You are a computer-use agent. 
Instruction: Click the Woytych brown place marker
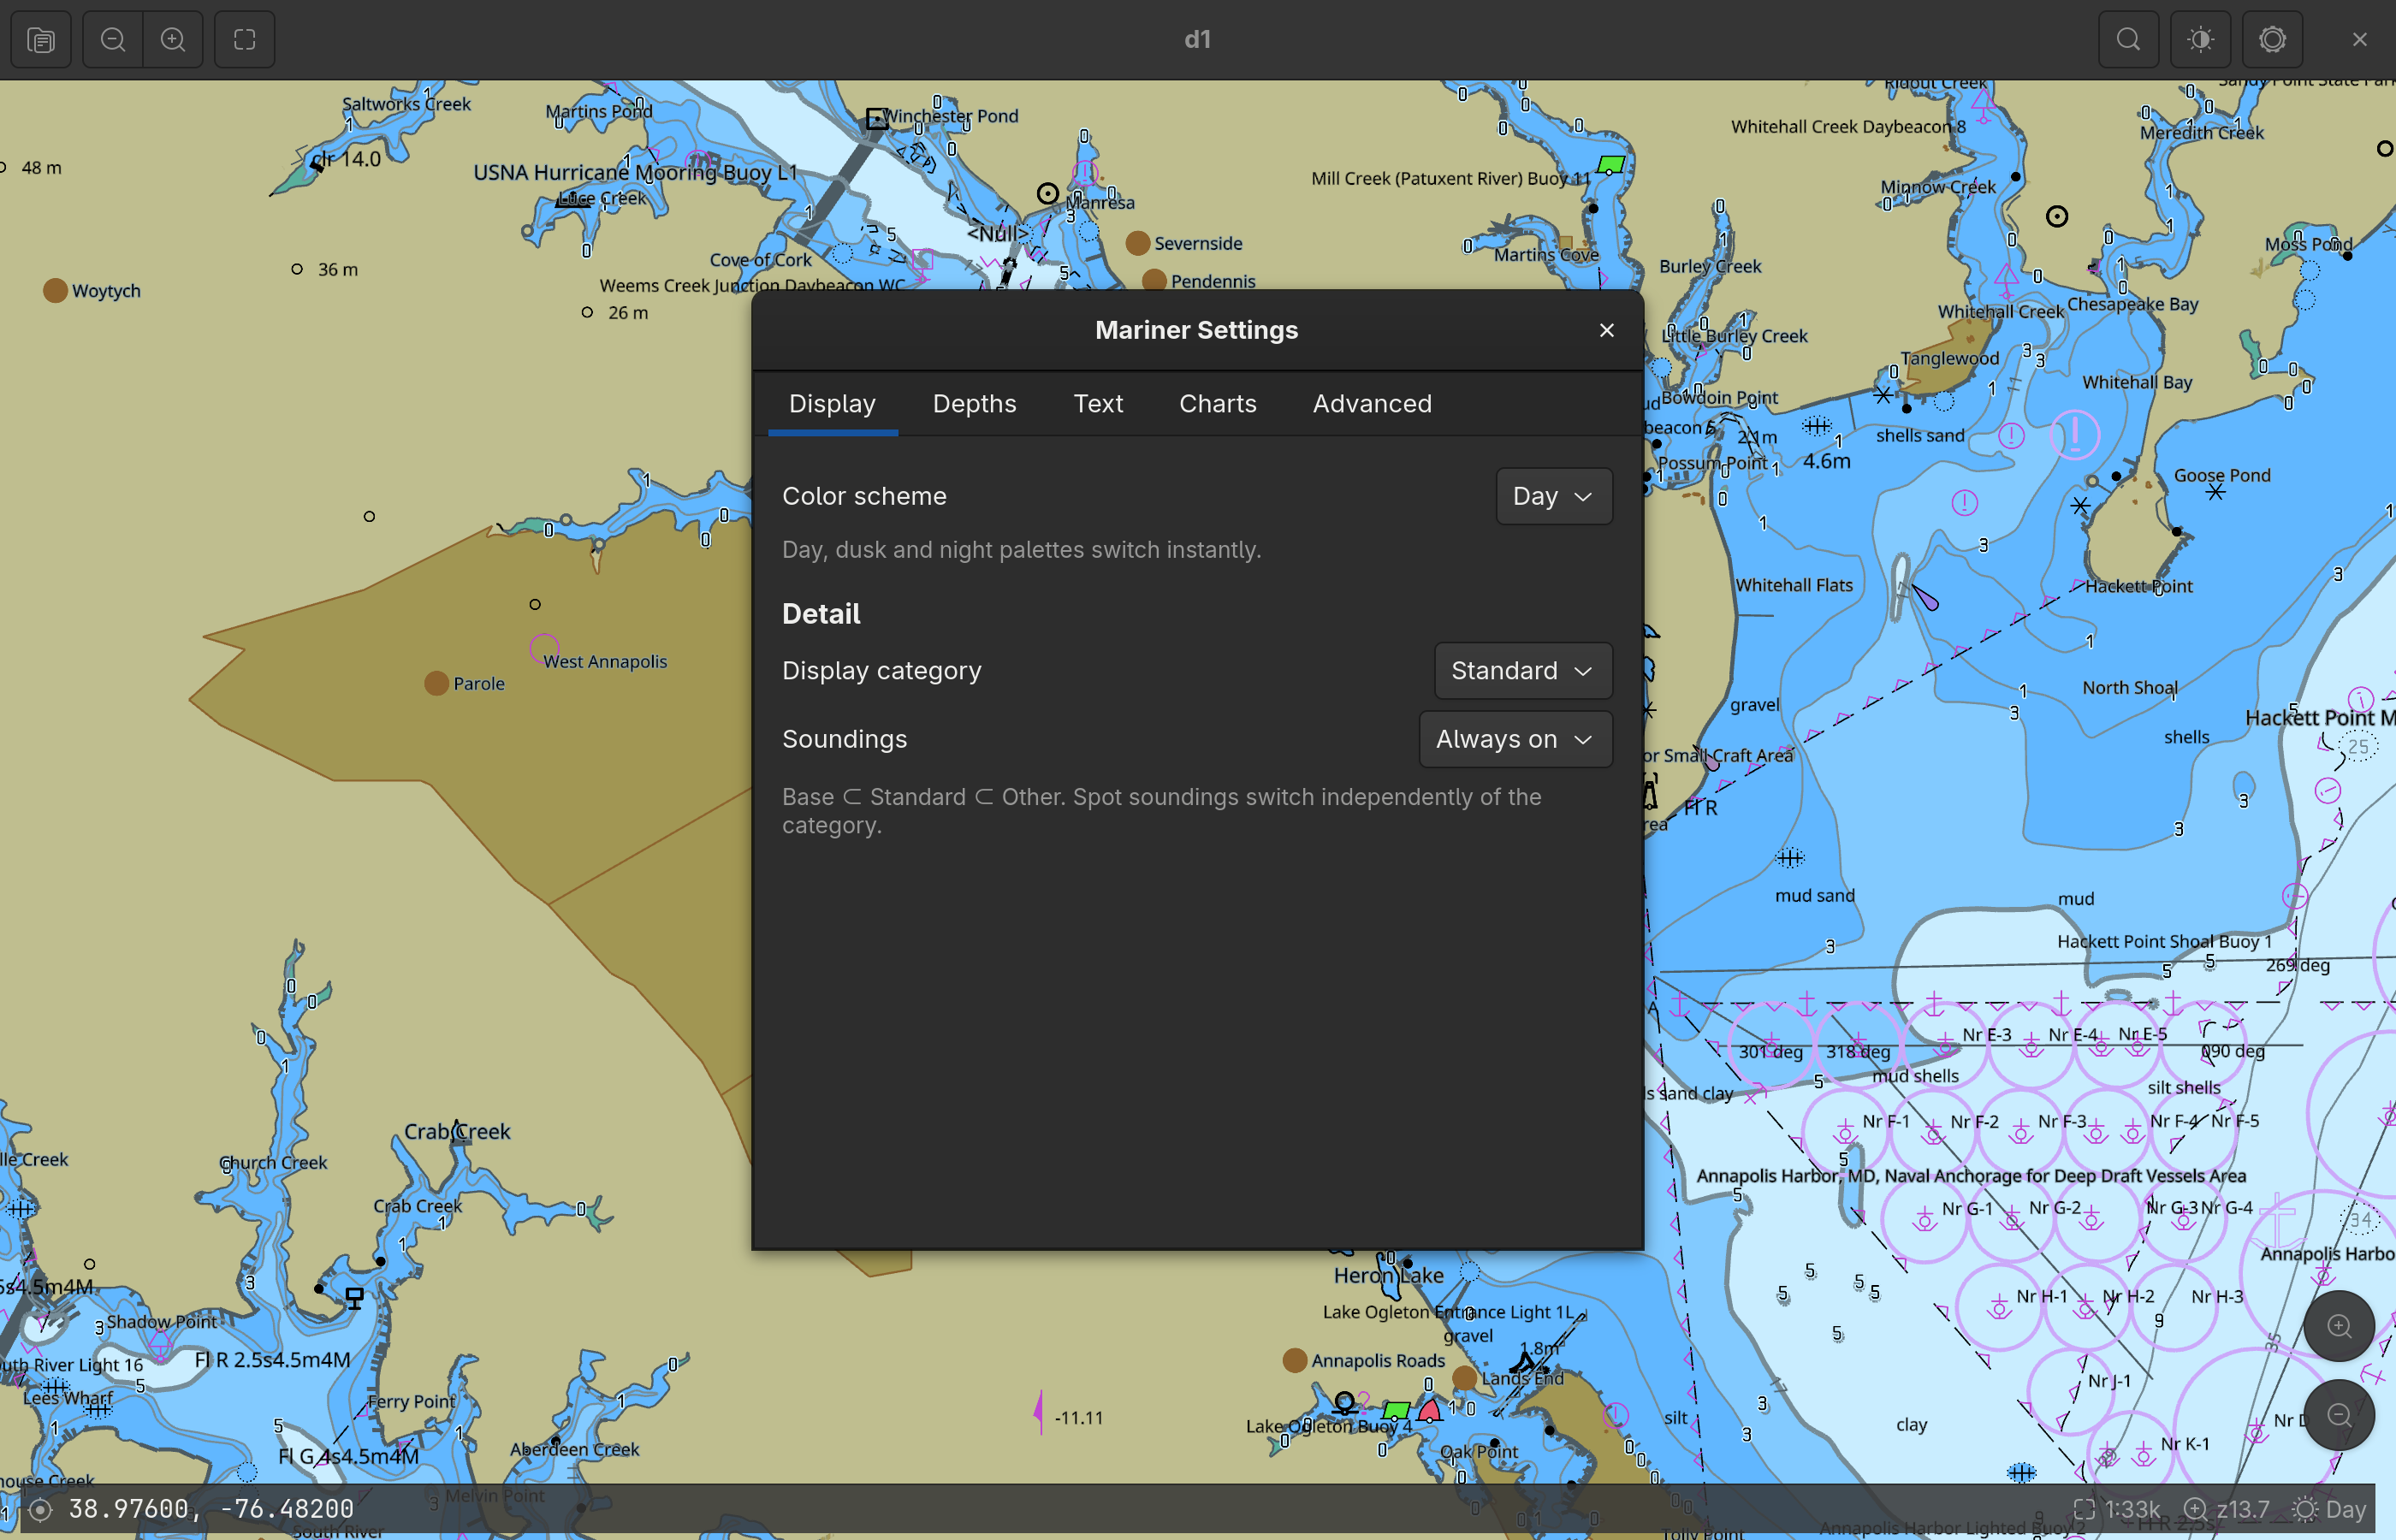pyautogui.click(x=55, y=290)
